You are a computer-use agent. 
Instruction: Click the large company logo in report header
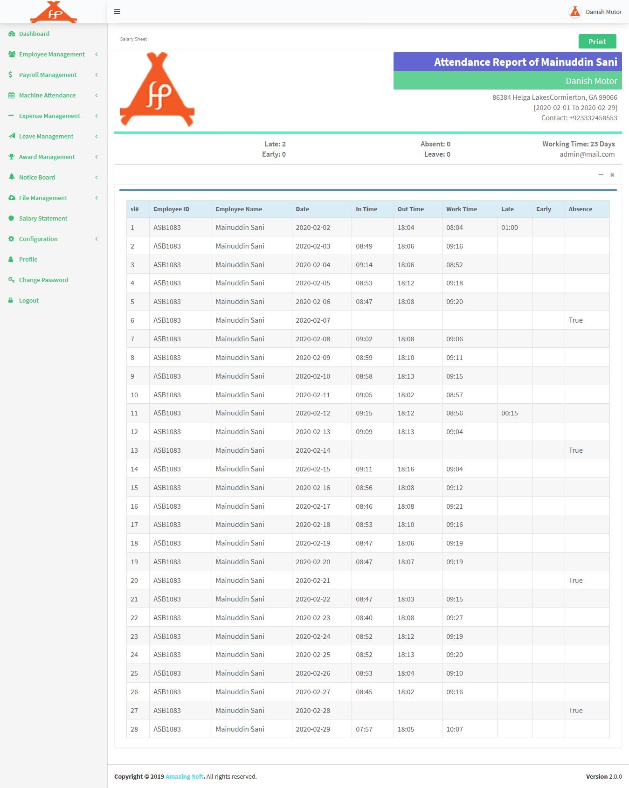pyautogui.click(x=157, y=90)
